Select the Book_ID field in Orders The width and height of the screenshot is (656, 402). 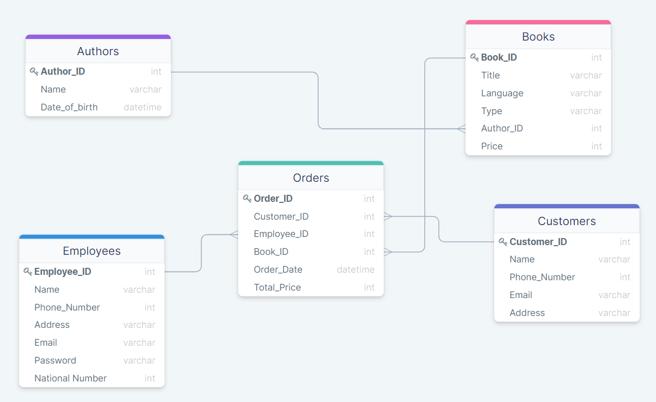pos(311,252)
